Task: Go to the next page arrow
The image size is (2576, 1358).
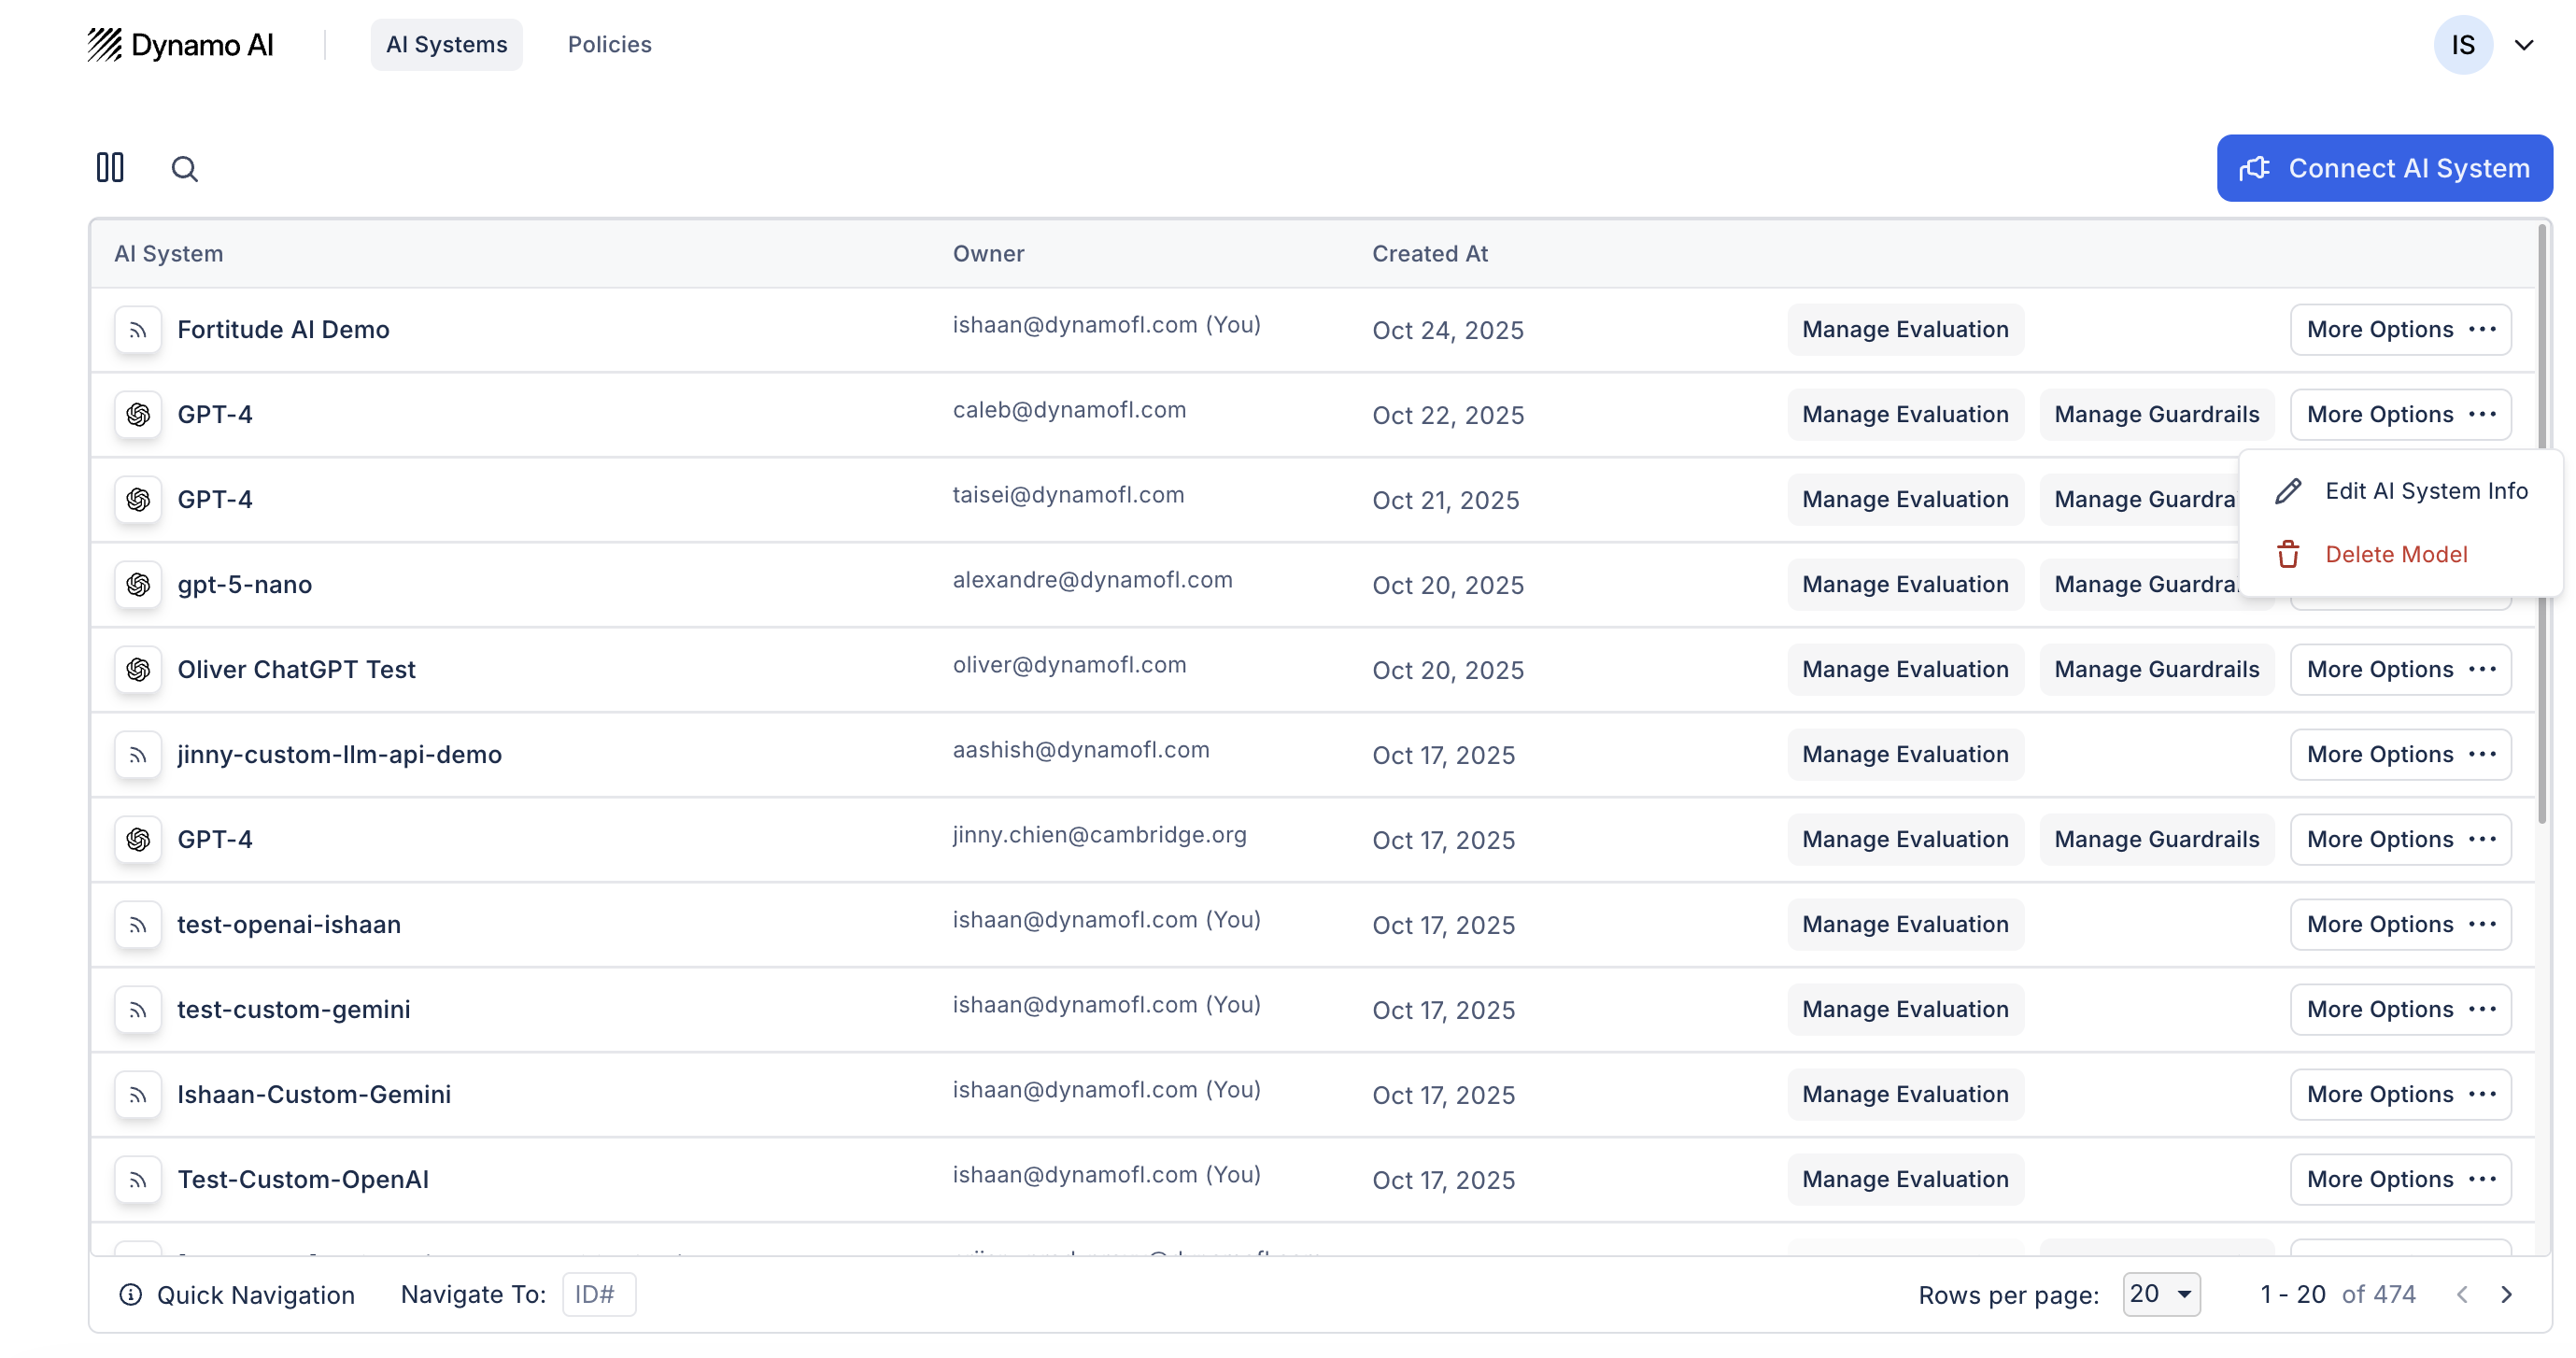Action: pos(2506,1294)
